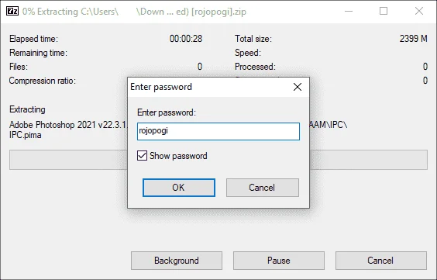Close the Enter password dialog with X
Viewport: 437px width, 280px height.
tap(298, 87)
